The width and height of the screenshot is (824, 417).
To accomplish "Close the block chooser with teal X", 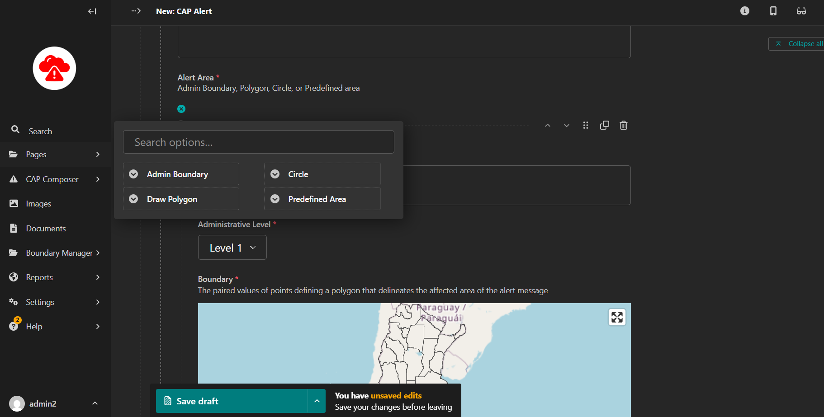I will point(181,109).
